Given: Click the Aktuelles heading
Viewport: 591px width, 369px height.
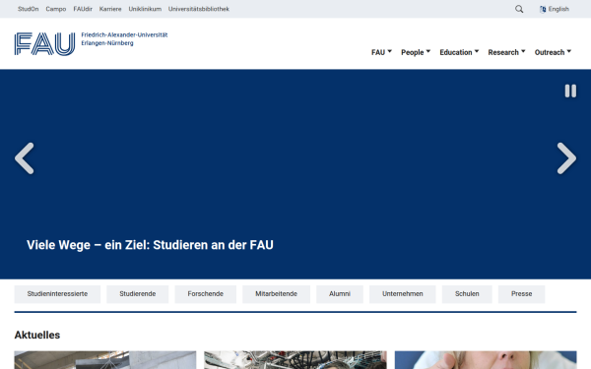Looking at the screenshot, I should coord(37,336).
